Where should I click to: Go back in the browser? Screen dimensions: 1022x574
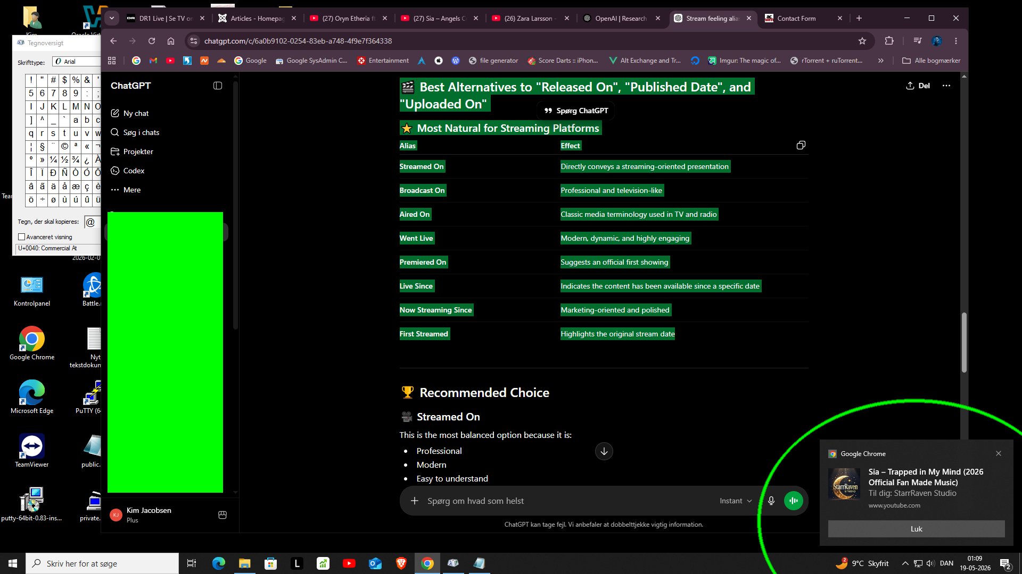(x=113, y=41)
